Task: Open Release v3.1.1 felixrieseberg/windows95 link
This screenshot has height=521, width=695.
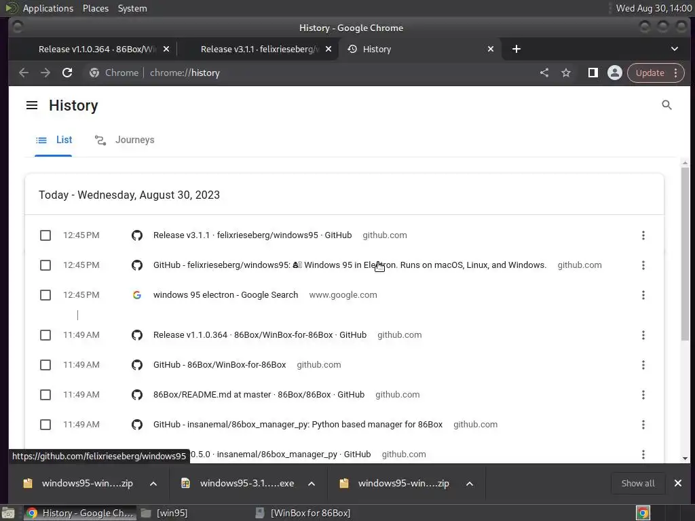Action: [252, 235]
